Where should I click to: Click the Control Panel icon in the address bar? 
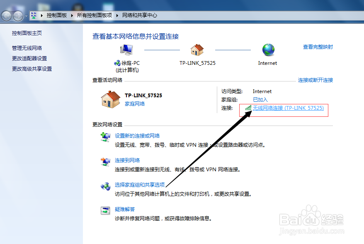(x=33, y=15)
